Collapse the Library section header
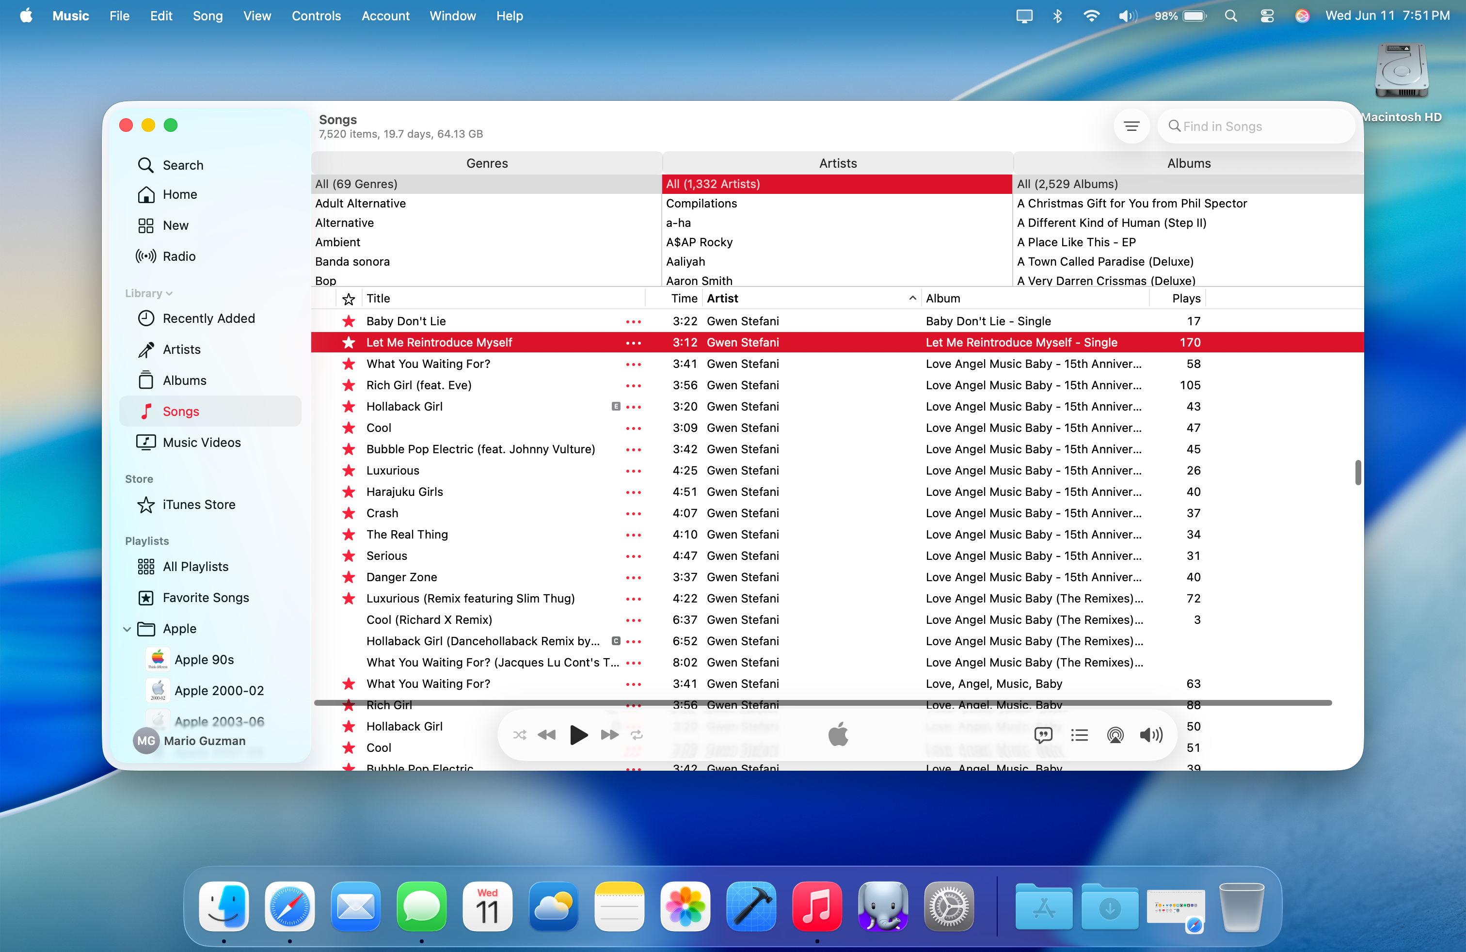The width and height of the screenshot is (1466, 952). point(148,293)
